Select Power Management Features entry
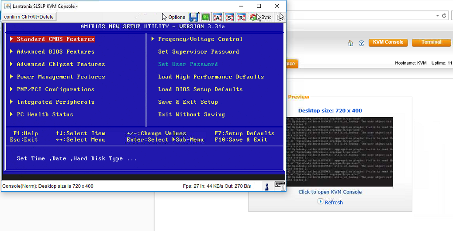The image size is (453, 231). tap(61, 77)
